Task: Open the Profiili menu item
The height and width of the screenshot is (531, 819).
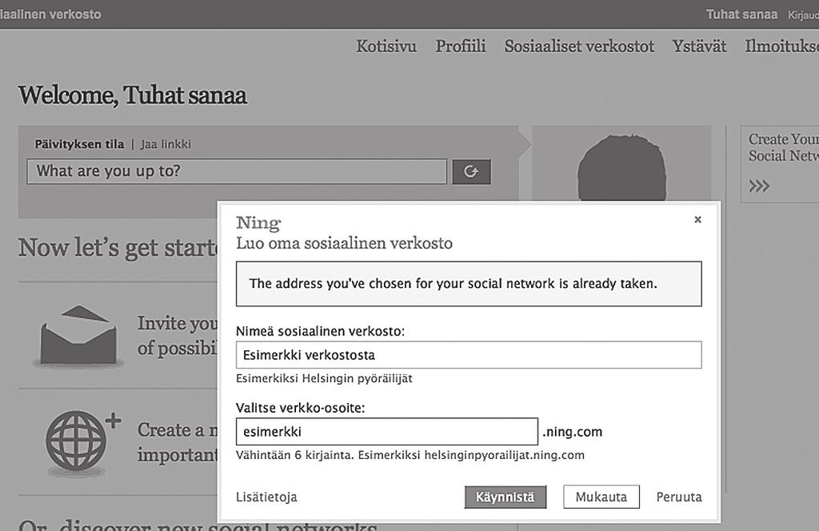Action: (x=461, y=46)
